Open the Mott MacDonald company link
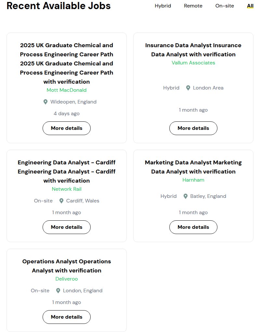This screenshot has height=332, width=260. (x=67, y=90)
